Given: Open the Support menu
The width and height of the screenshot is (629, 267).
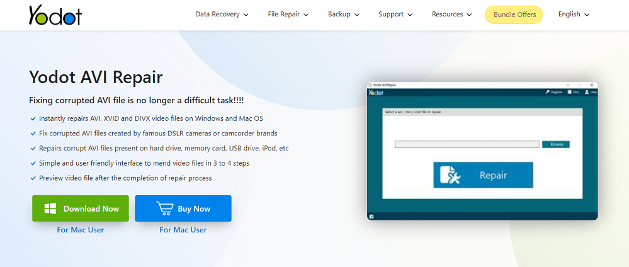Looking at the screenshot, I should coord(395,14).
